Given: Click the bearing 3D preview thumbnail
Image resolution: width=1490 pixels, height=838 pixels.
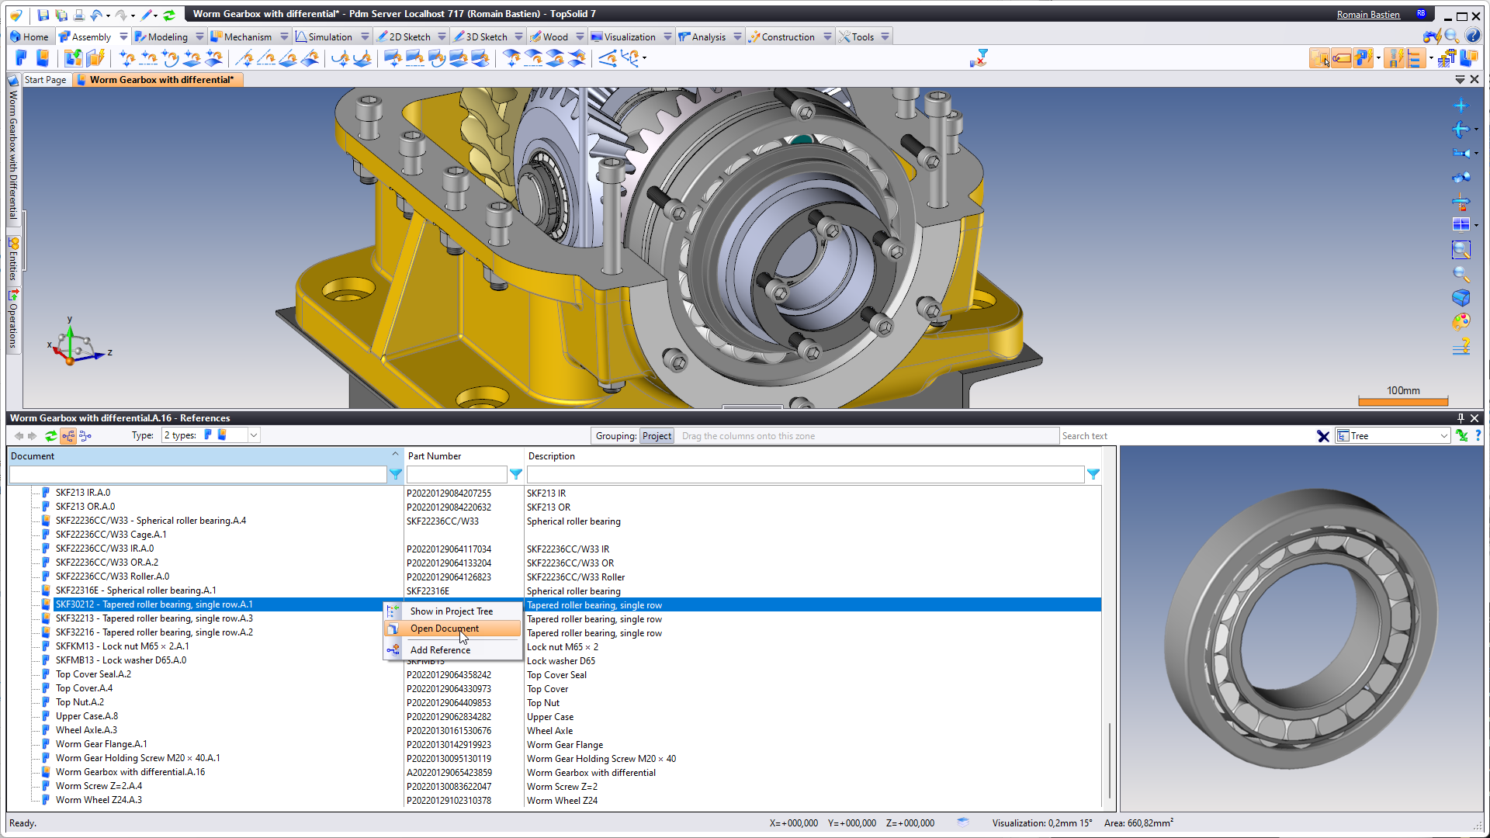Looking at the screenshot, I should click(1301, 628).
